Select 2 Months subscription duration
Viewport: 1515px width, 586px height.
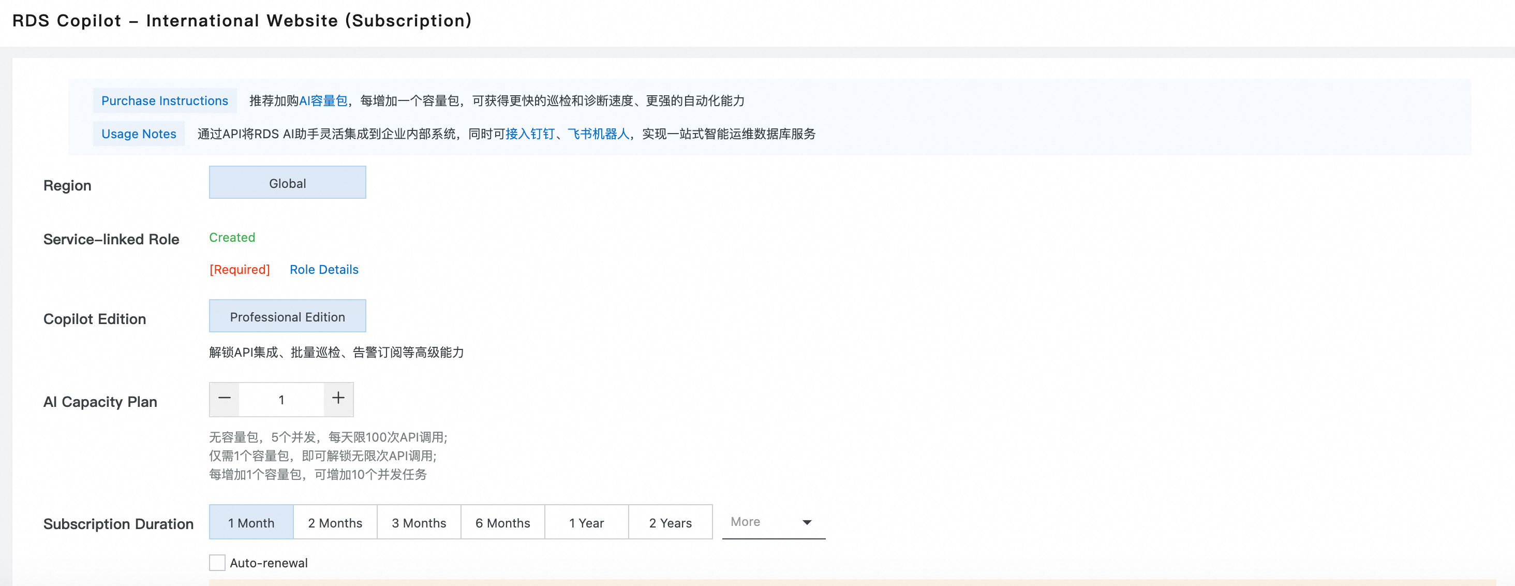335,522
